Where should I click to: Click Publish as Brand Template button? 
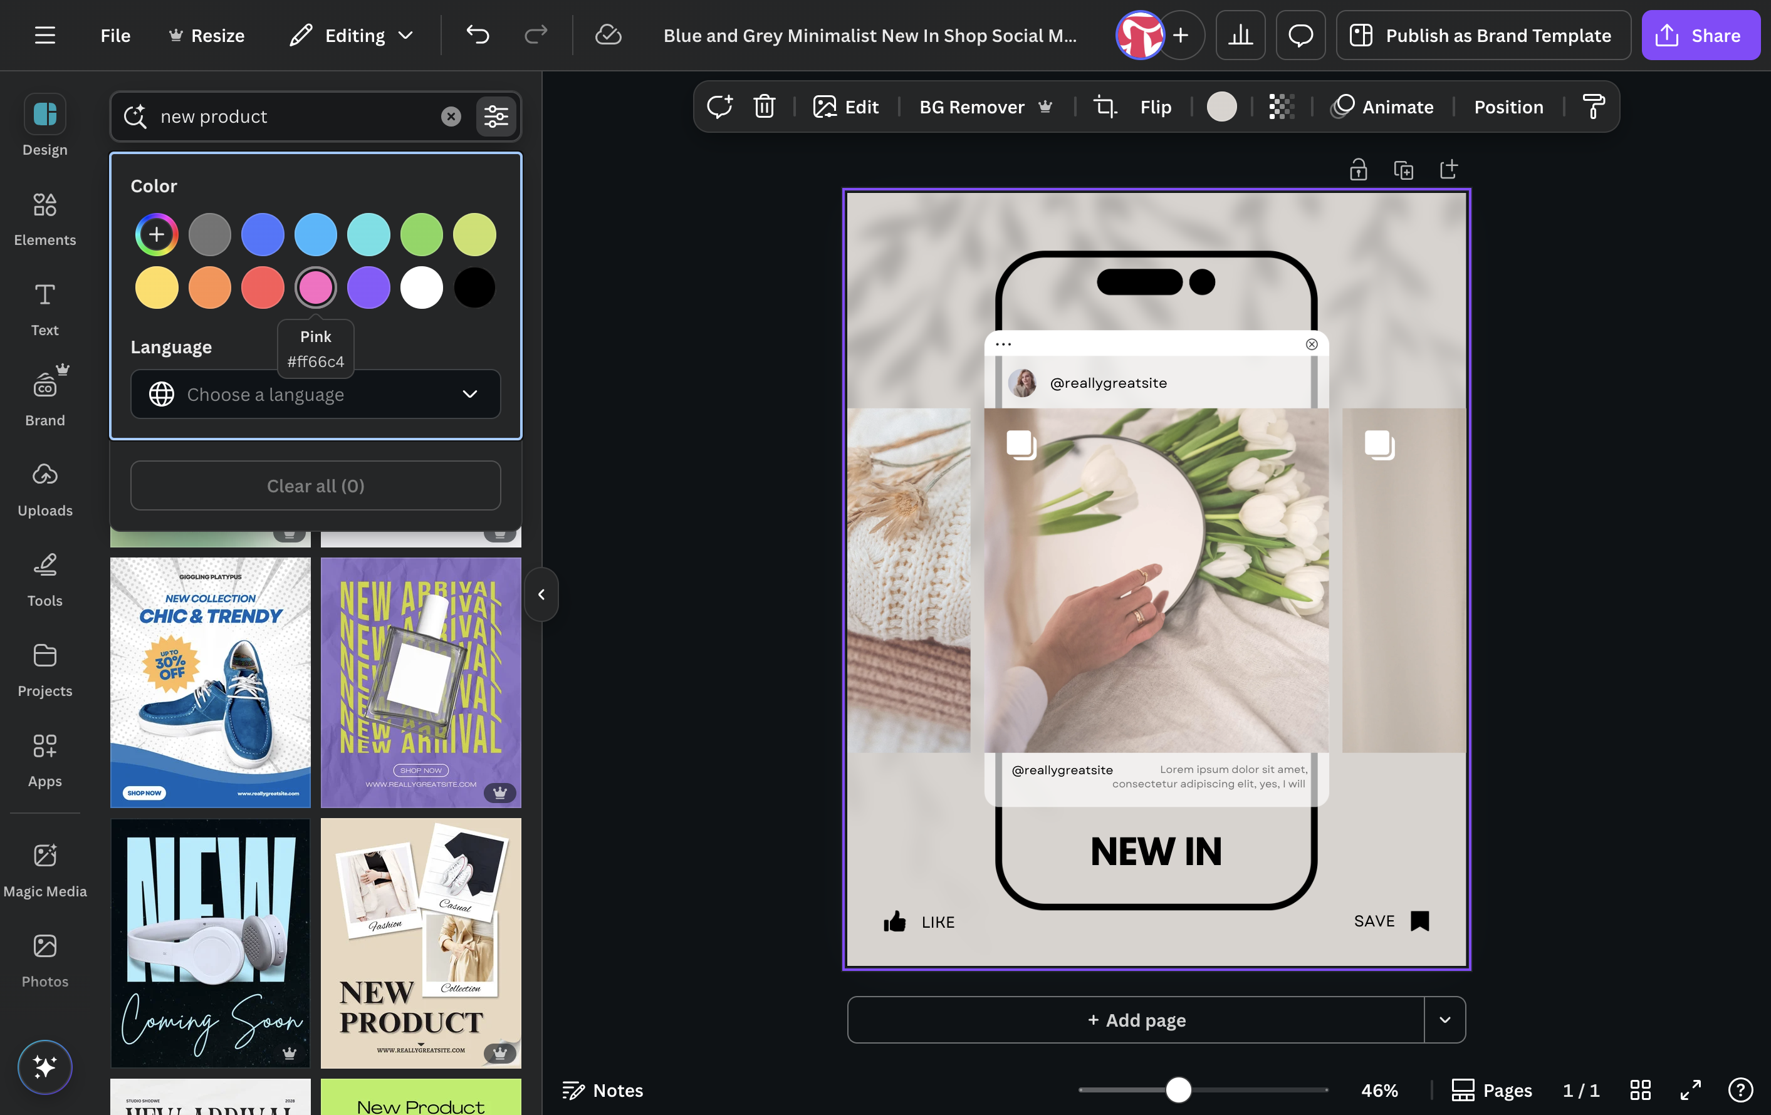pyautogui.click(x=1483, y=35)
